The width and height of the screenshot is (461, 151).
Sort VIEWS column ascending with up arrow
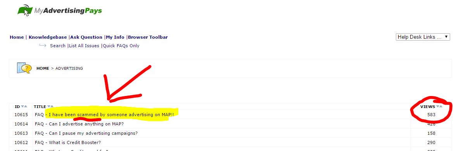click(x=441, y=106)
